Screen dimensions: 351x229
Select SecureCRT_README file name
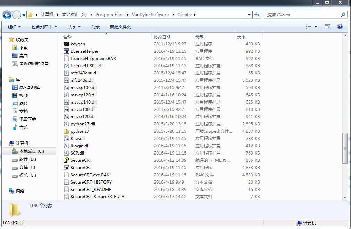91,190
